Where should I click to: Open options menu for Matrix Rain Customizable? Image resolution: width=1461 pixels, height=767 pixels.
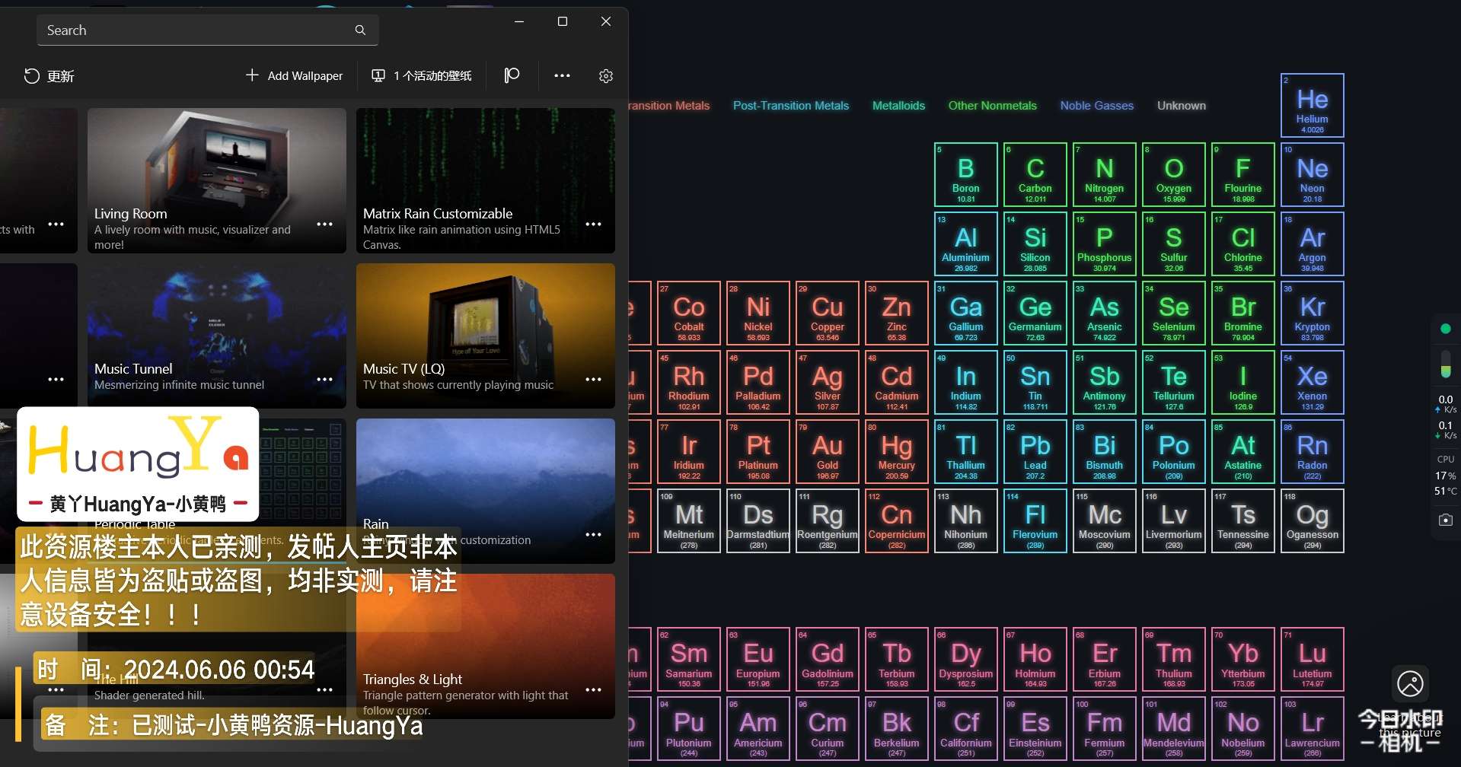pyautogui.click(x=593, y=224)
